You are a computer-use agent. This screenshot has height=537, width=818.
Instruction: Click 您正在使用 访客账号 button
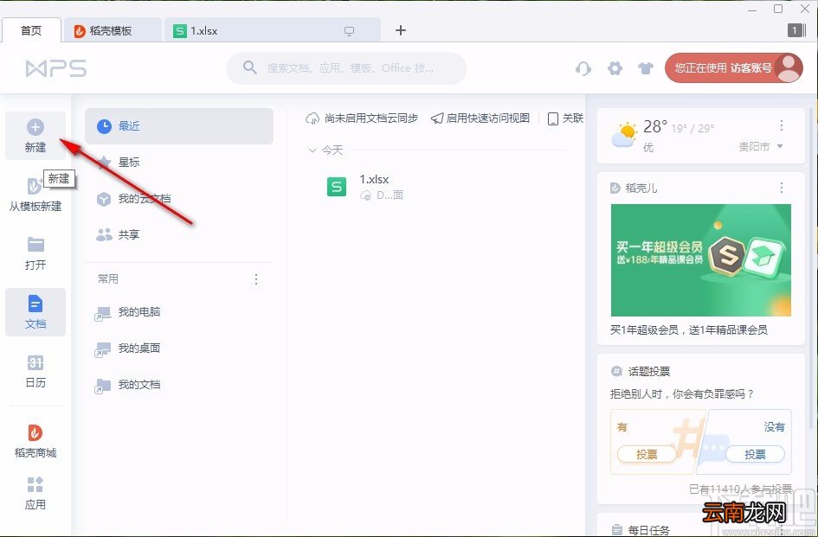pyautogui.click(x=734, y=67)
